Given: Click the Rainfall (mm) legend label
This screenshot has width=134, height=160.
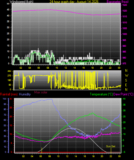Looking at the screenshot, I should tap(9, 94).
